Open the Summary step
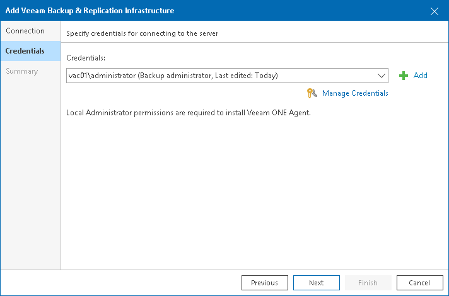The width and height of the screenshot is (449, 296). coord(22,71)
